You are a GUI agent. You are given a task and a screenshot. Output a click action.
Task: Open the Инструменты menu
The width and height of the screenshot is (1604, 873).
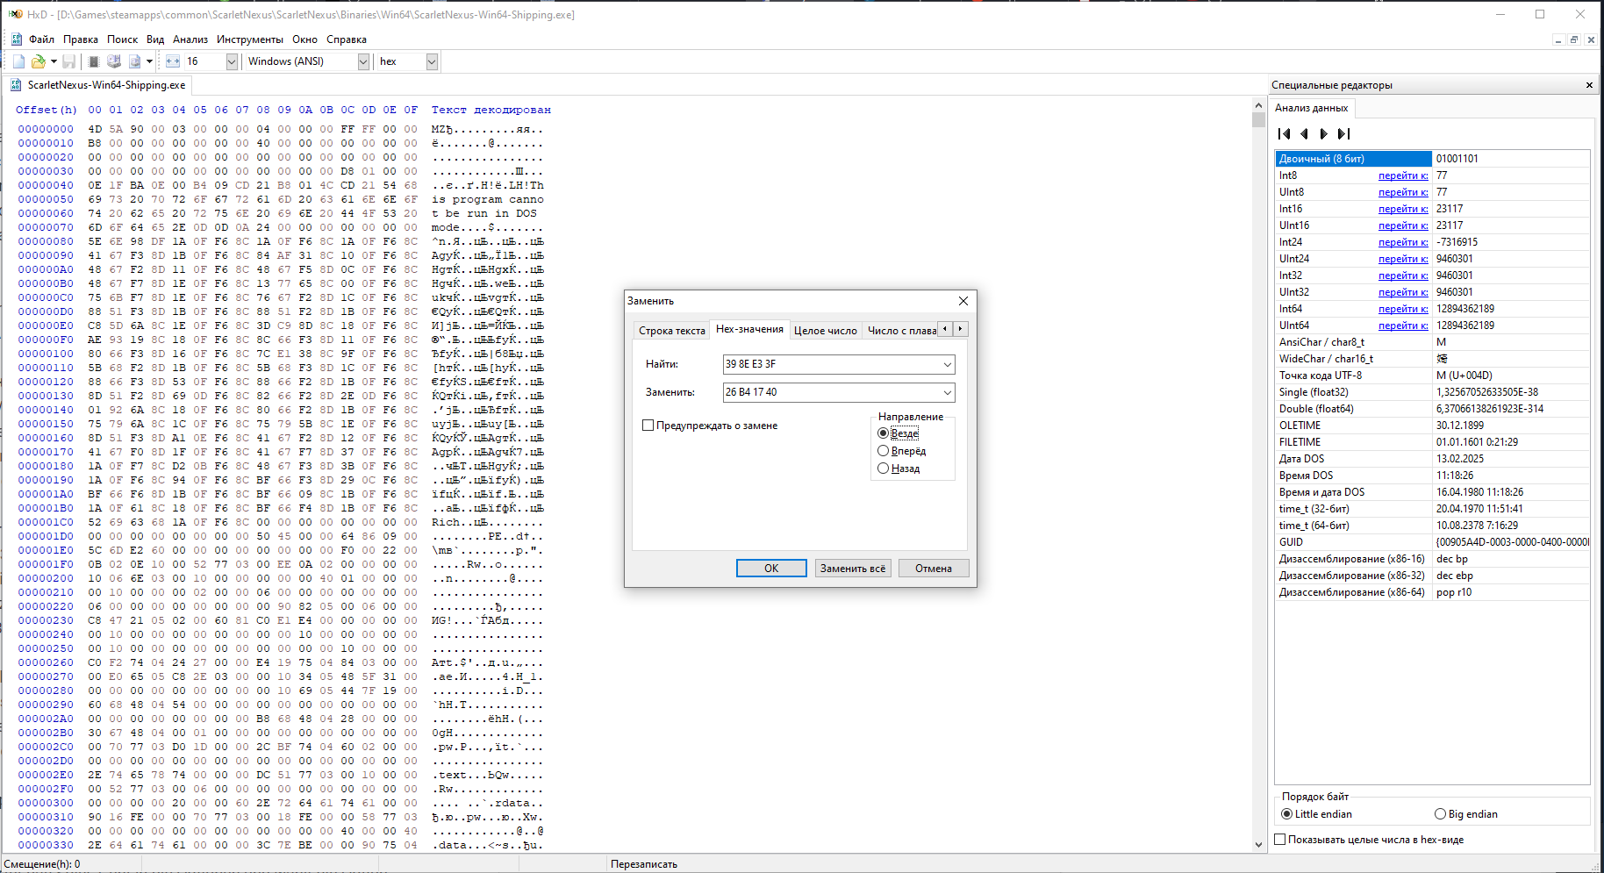click(x=250, y=39)
